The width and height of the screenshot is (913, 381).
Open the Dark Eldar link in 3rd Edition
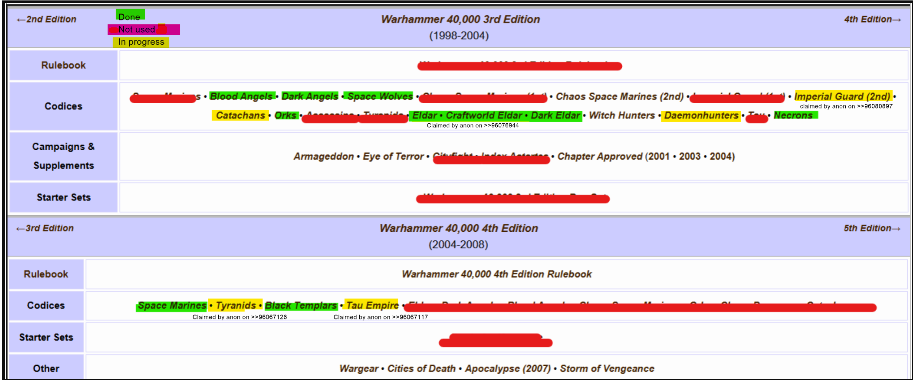[555, 115]
